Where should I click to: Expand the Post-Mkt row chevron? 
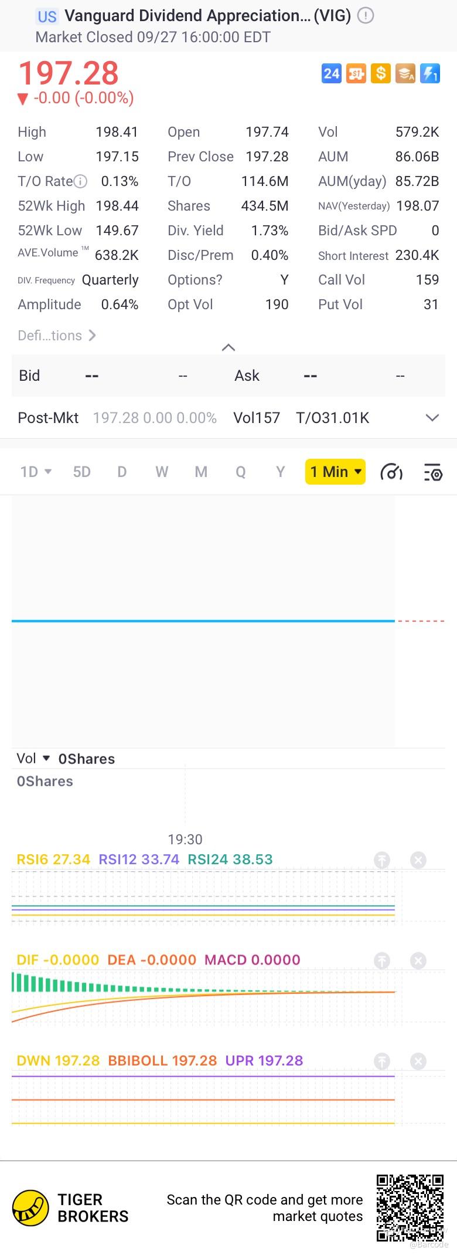pyautogui.click(x=432, y=418)
